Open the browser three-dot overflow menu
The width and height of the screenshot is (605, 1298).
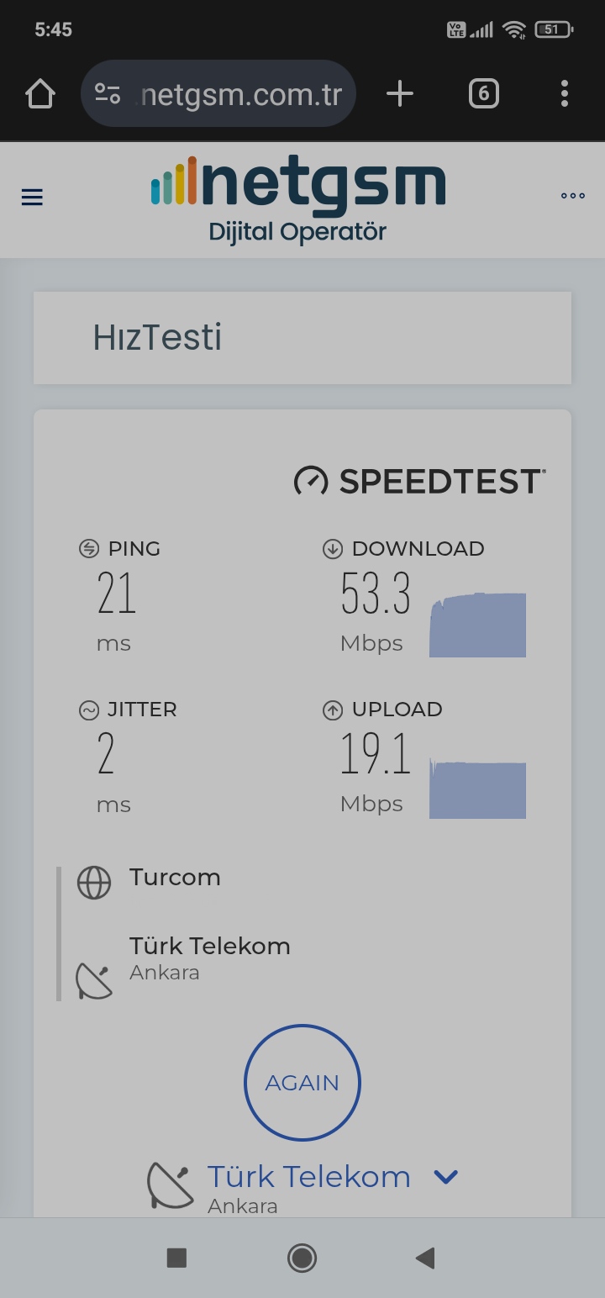(565, 94)
